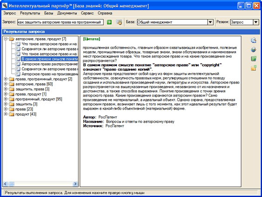This screenshot has width=262, height=197.
Task: Click inside the Запрос query text field
Action: (60, 22)
